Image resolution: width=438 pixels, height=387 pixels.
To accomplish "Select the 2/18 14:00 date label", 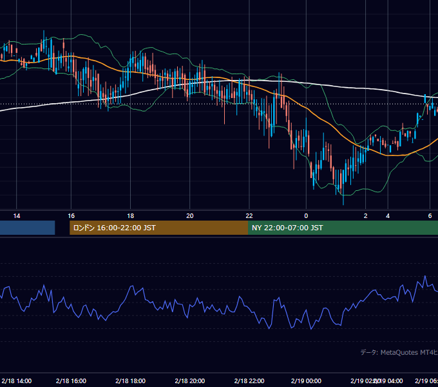I will 17,381.
